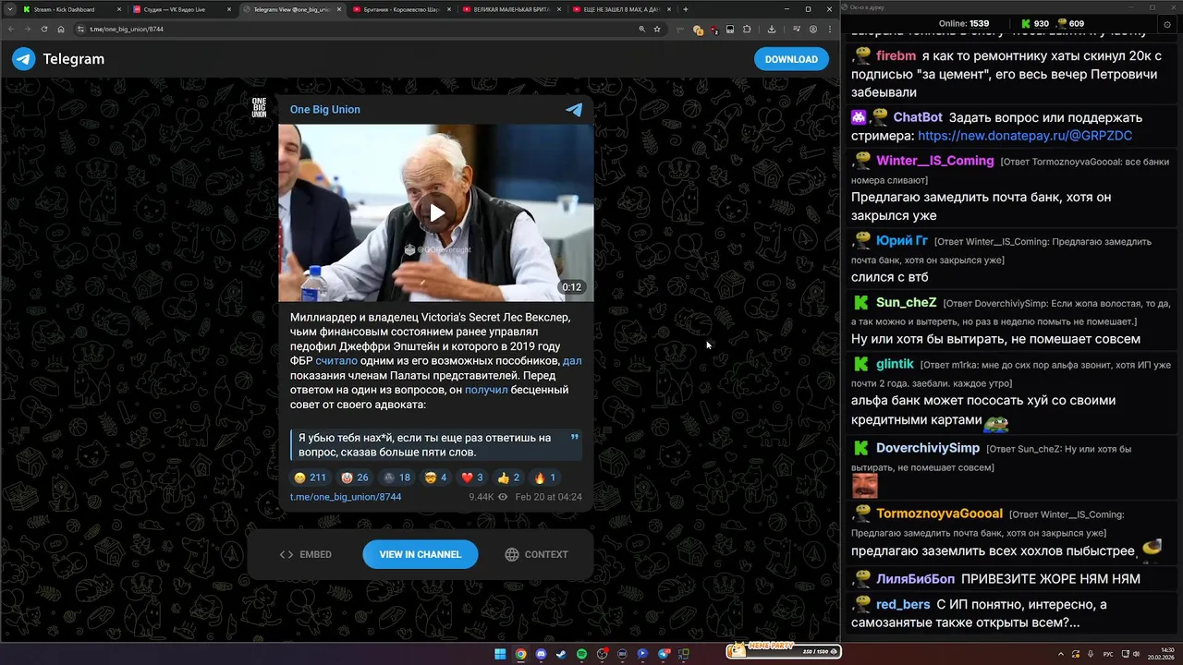Click the emote image in DoverchiviySimp's message
The image size is (1183, 665).
[x=864, y=484]
